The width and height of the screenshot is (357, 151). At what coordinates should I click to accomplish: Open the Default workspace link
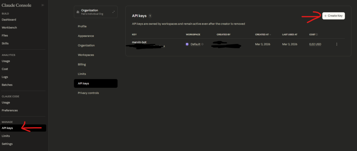[195, 44]
